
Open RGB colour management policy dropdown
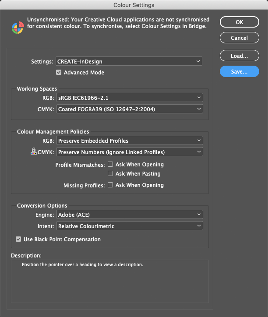pos(130,141)
